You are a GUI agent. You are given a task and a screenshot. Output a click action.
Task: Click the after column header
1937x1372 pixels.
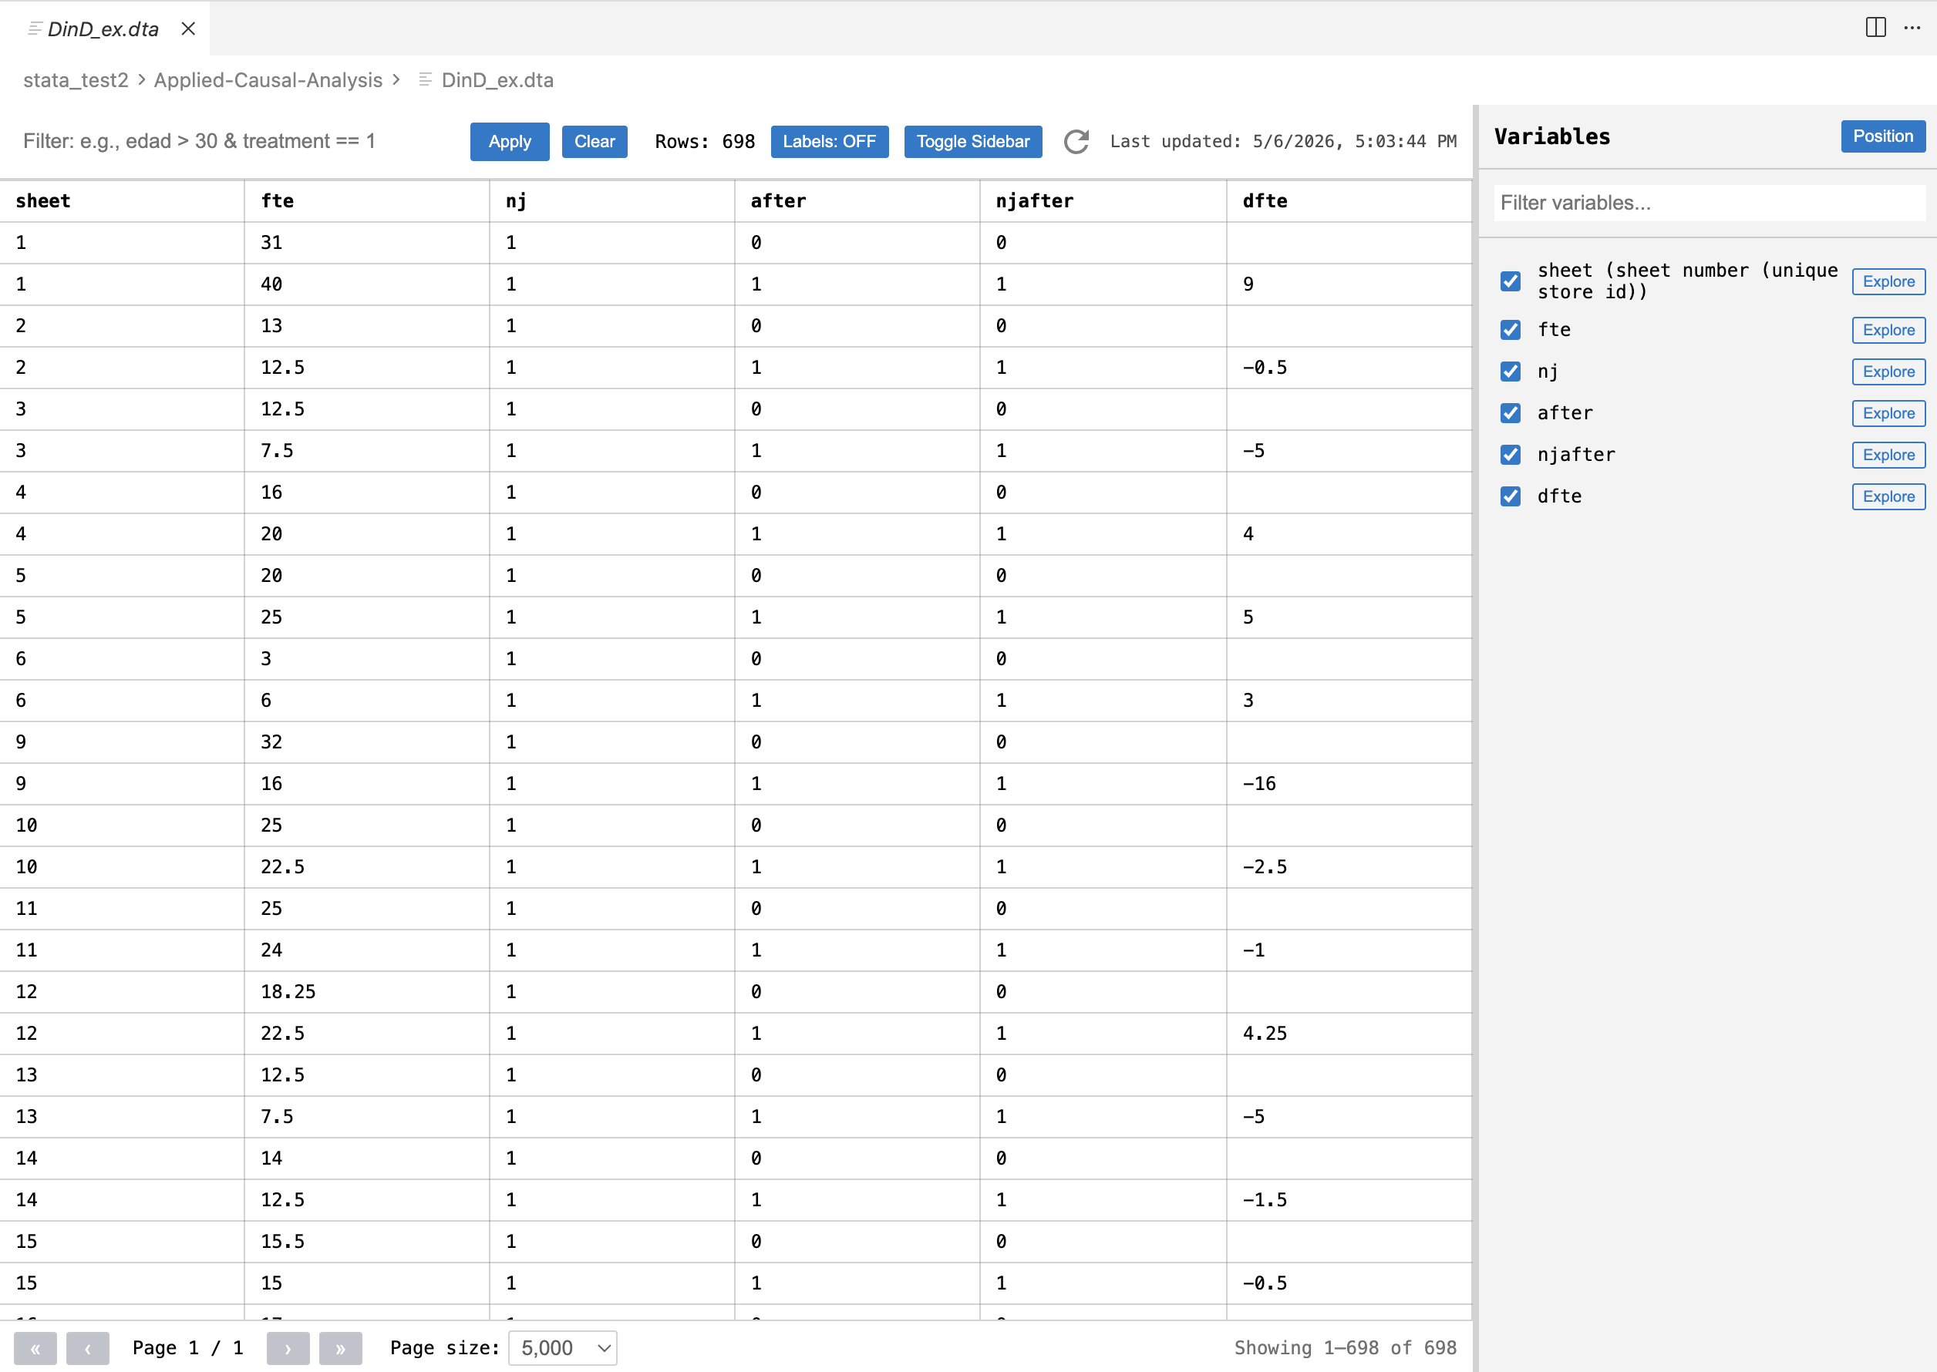[857, 201]
